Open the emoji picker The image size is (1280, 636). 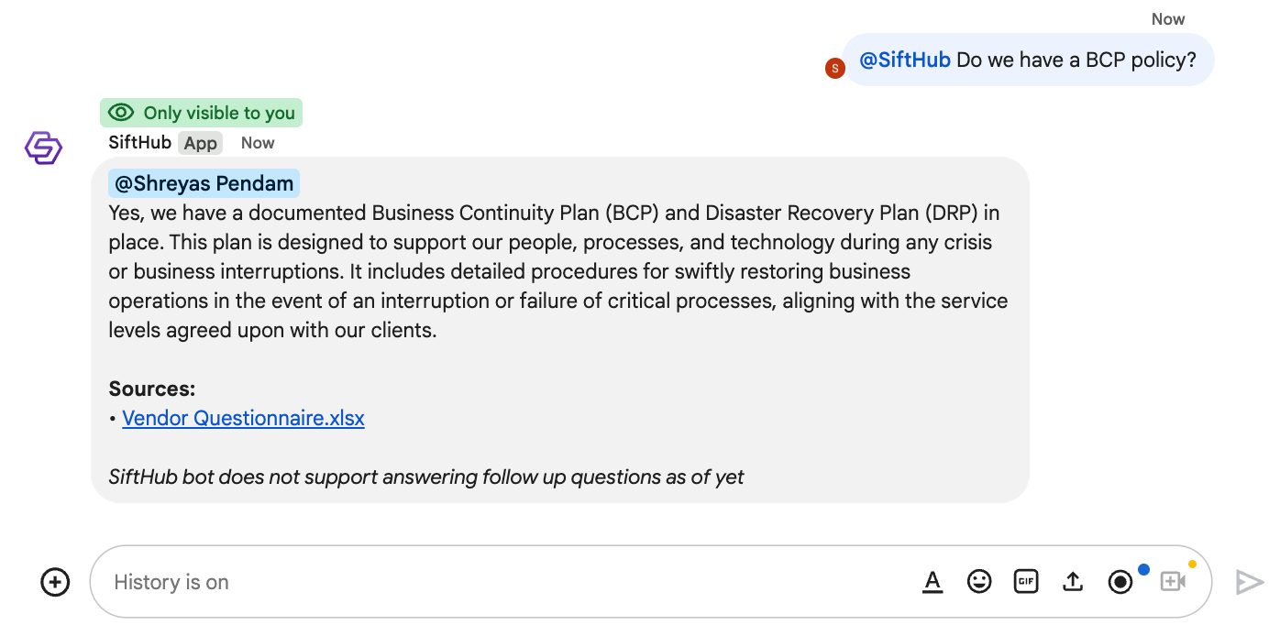click(979, 581)
